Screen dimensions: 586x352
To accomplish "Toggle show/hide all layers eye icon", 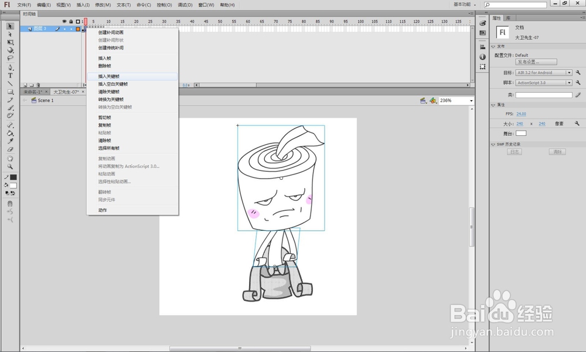I will click(64, 22).
